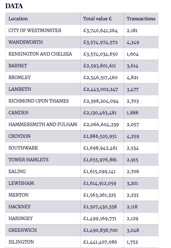Select the Hackney location cell

coord(43,207)
